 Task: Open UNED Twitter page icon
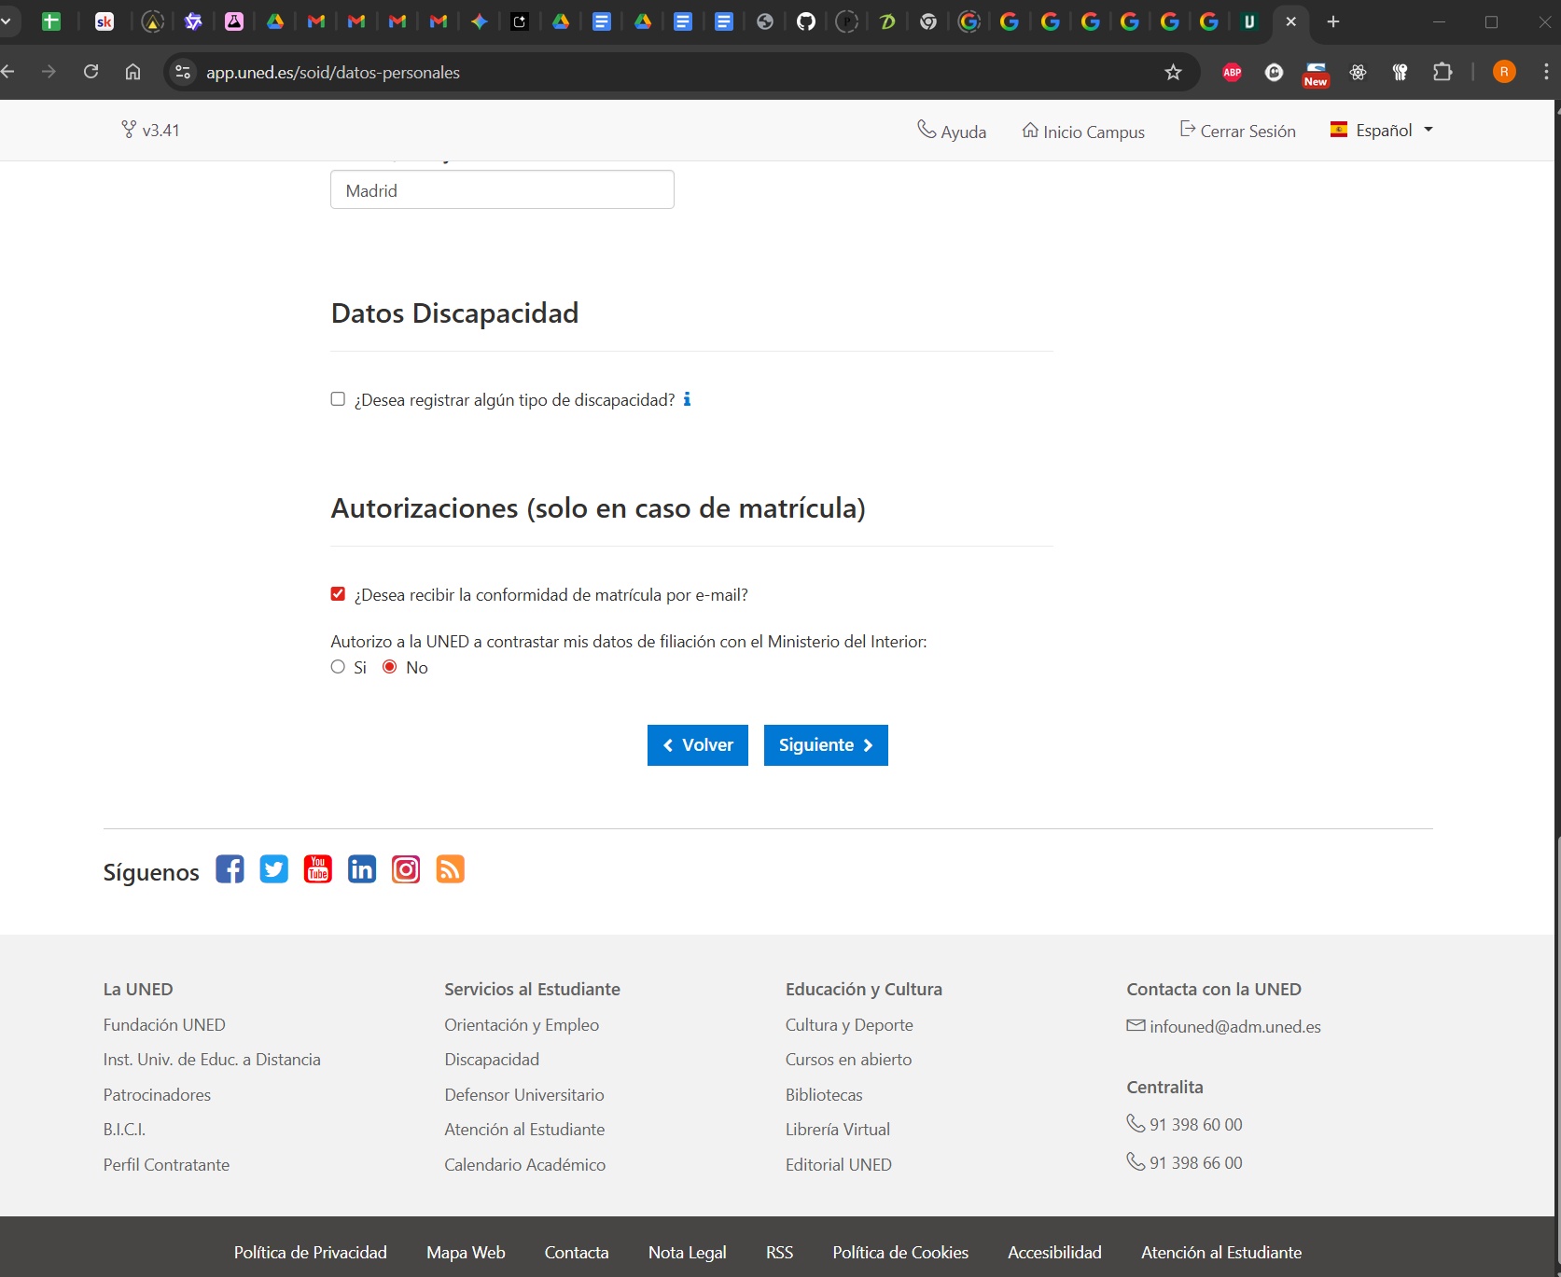[x=273, y=869]
